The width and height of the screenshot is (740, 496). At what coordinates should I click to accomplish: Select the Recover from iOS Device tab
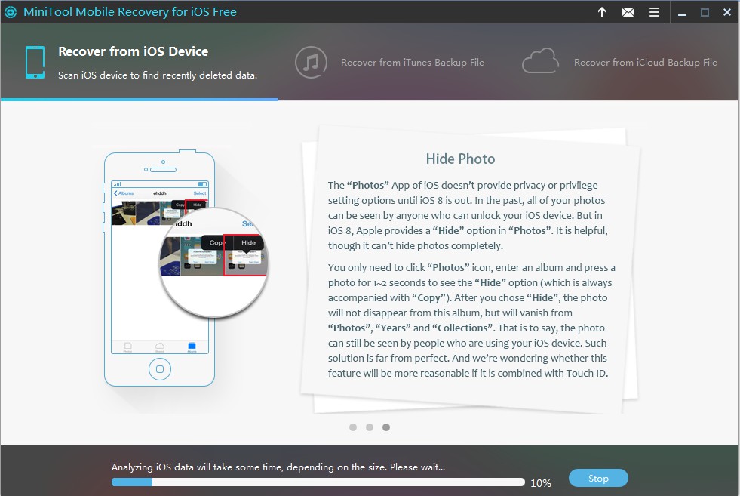click(140, 62)
